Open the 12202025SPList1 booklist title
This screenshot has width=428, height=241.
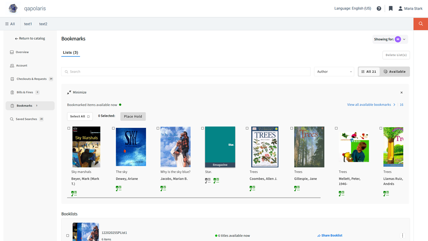pos(114,233)
